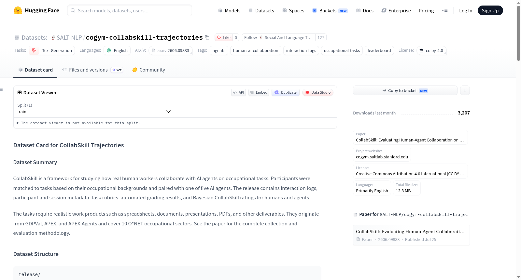Click the Duplicate button
Viewport: 521px width, 280px height.
tap(286, 92)
